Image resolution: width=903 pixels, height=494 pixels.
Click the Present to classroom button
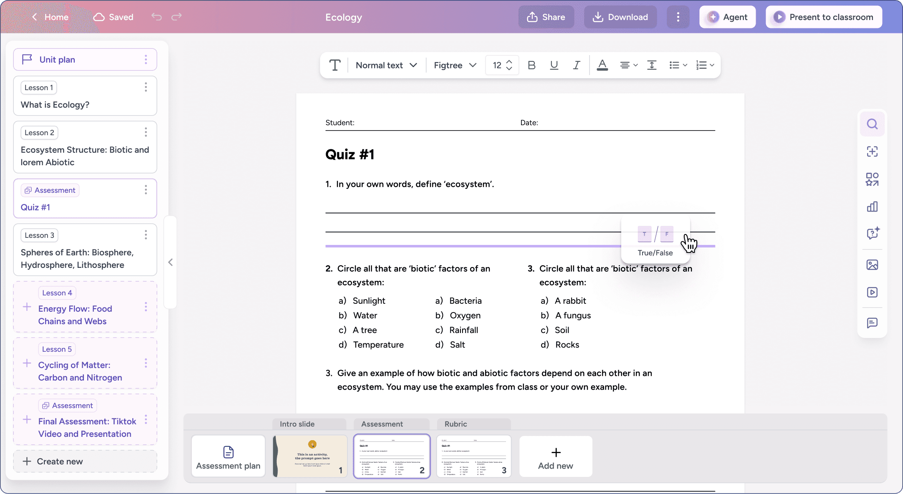pyautogui.click(x=824, y=17)
